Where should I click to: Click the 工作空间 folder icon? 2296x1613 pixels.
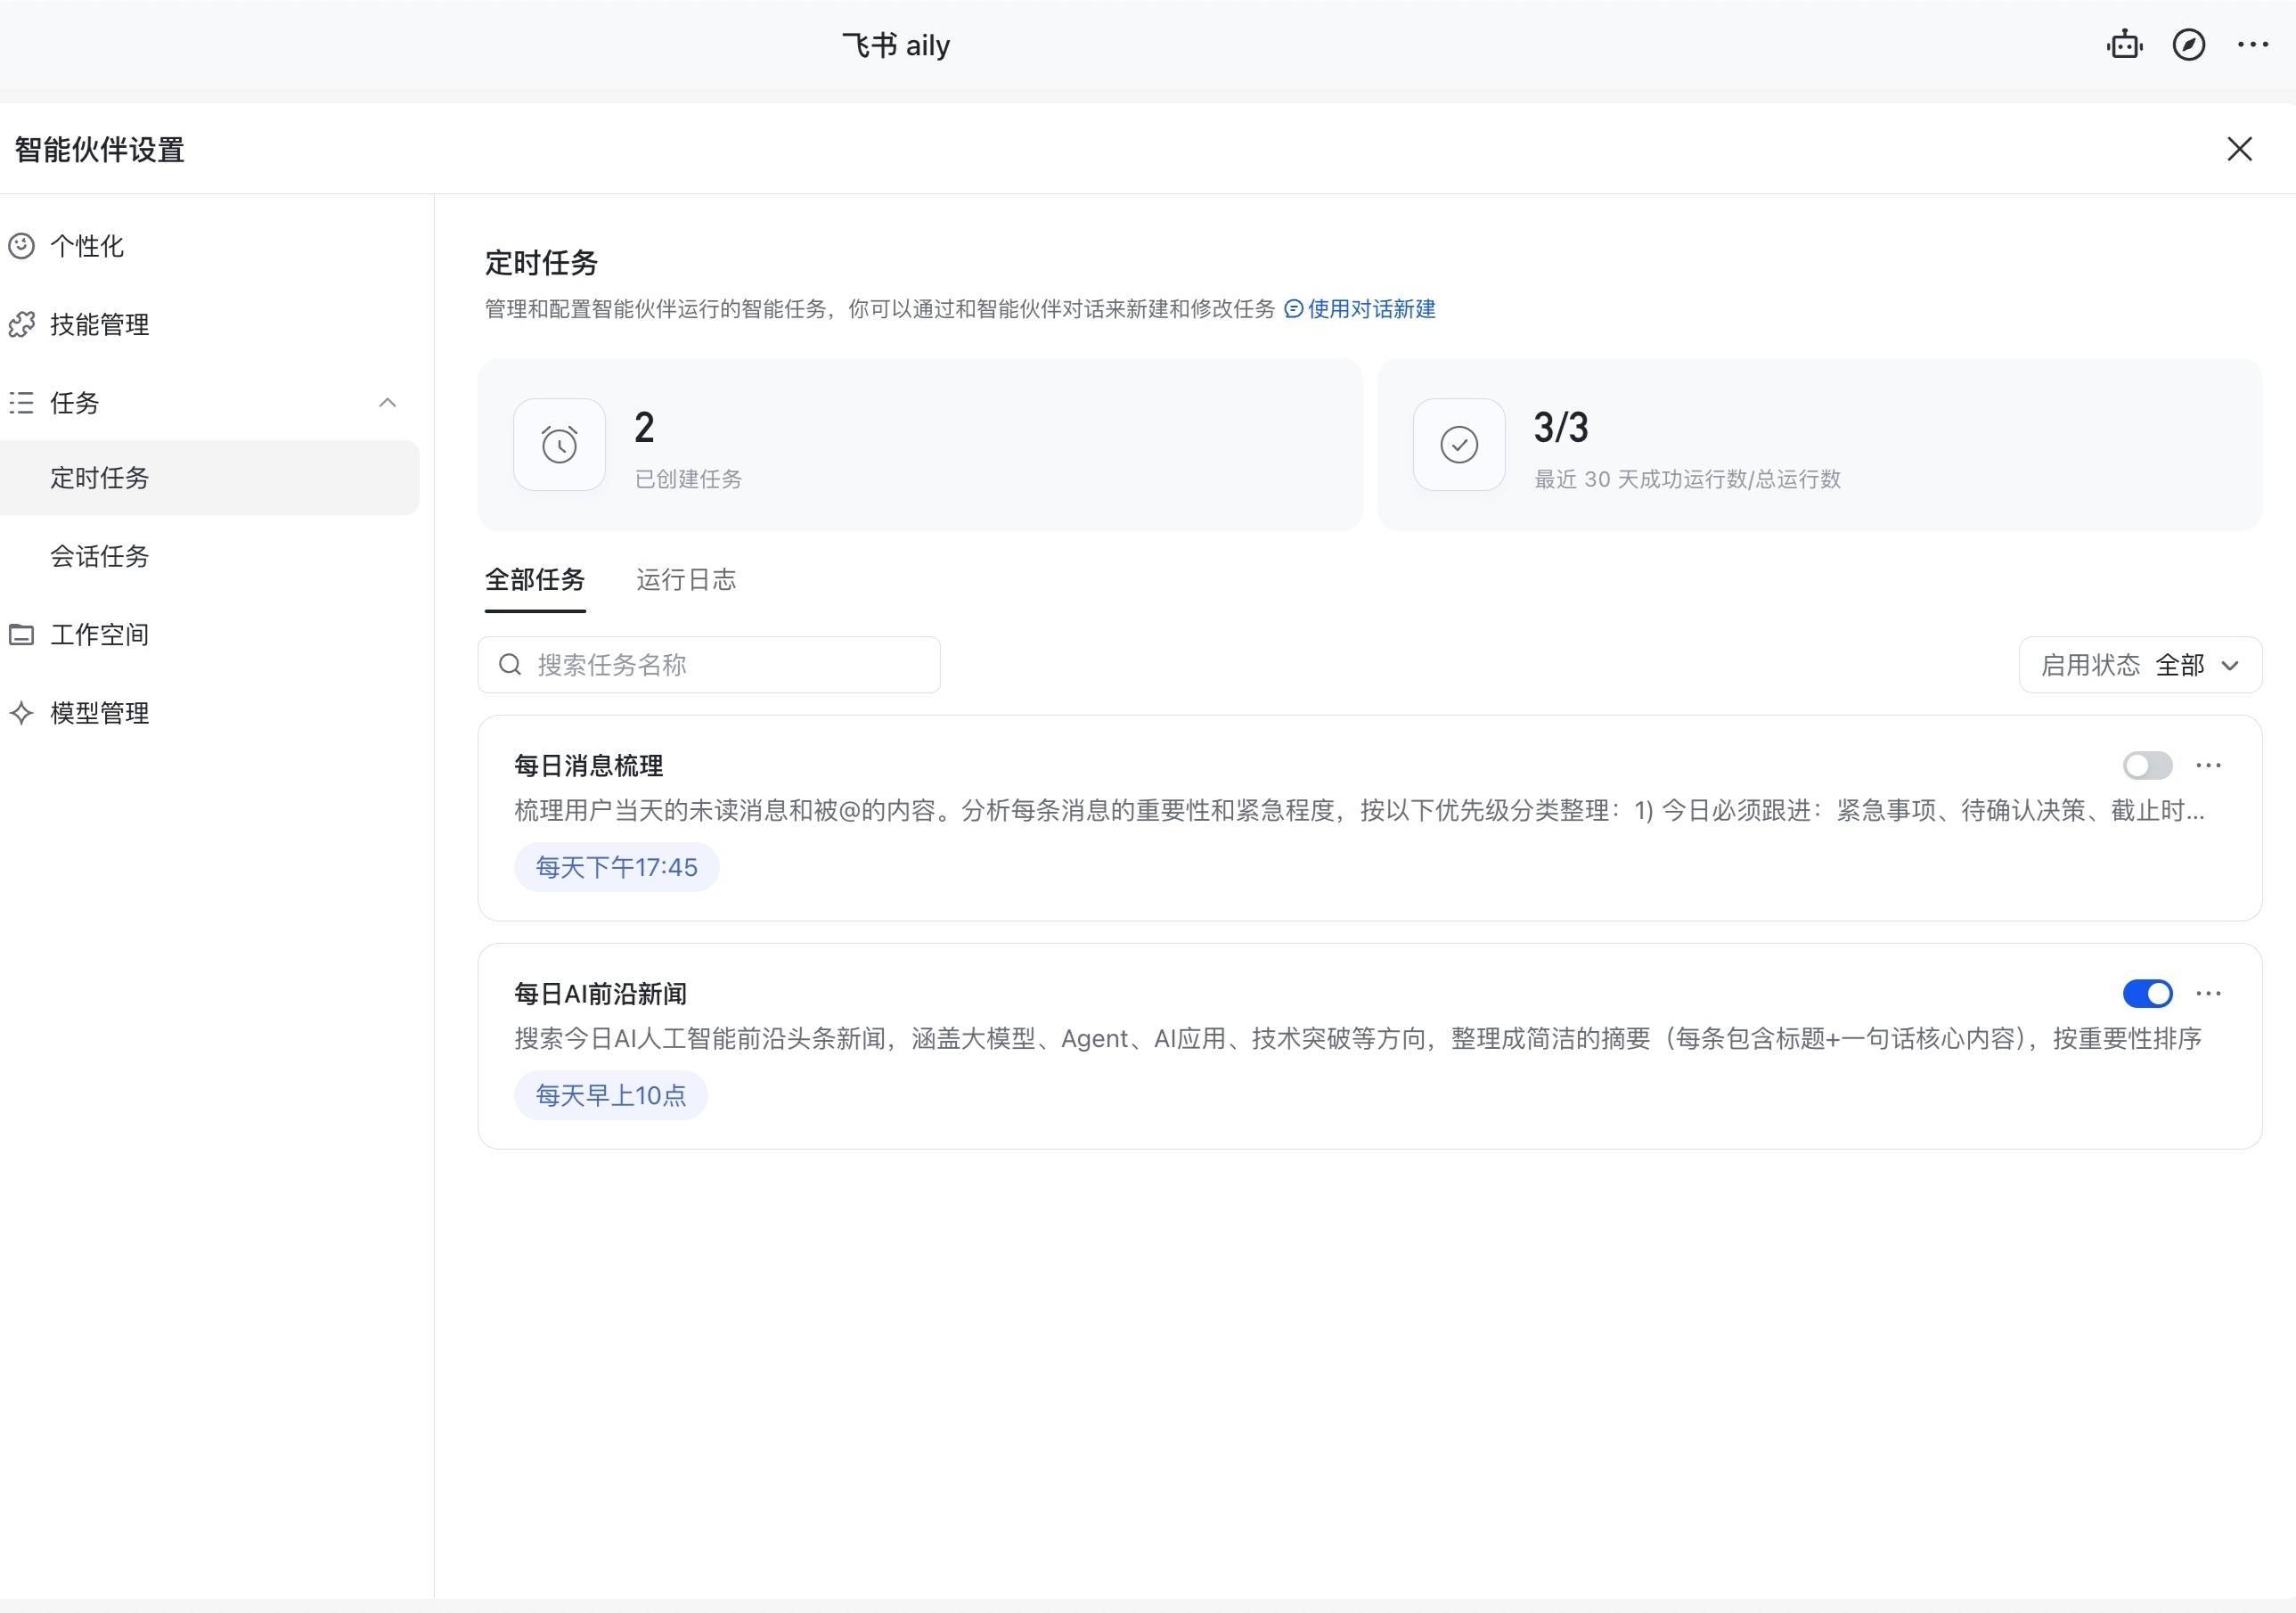tap(22, 634)
